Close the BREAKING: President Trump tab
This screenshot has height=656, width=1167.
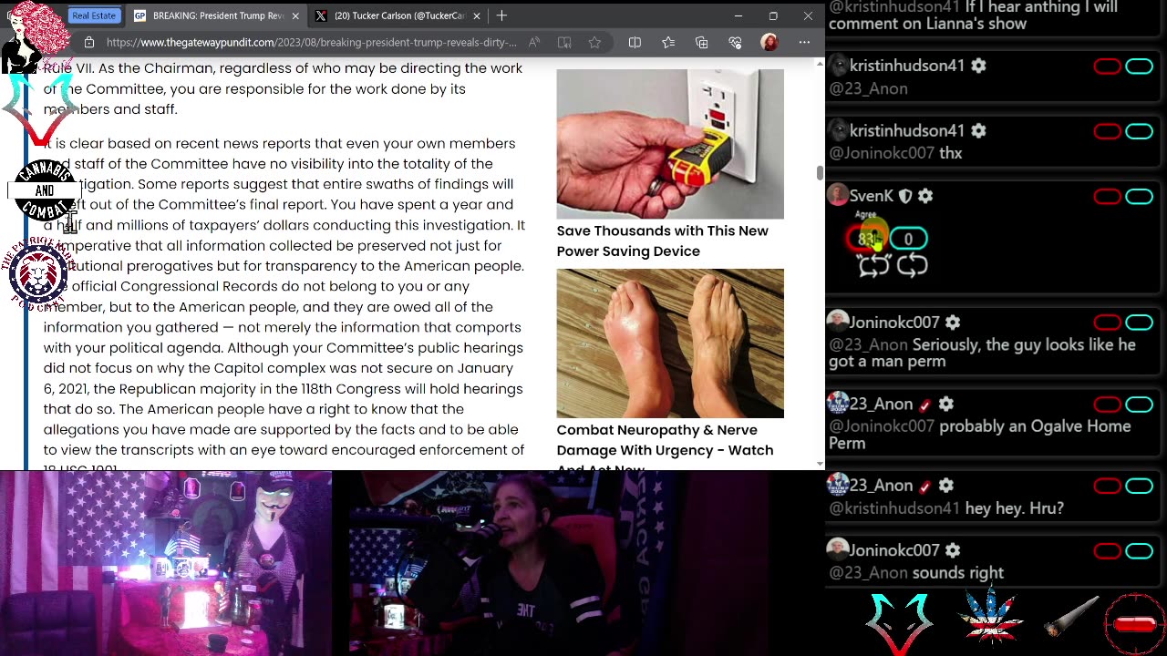(x=294, y=15)
